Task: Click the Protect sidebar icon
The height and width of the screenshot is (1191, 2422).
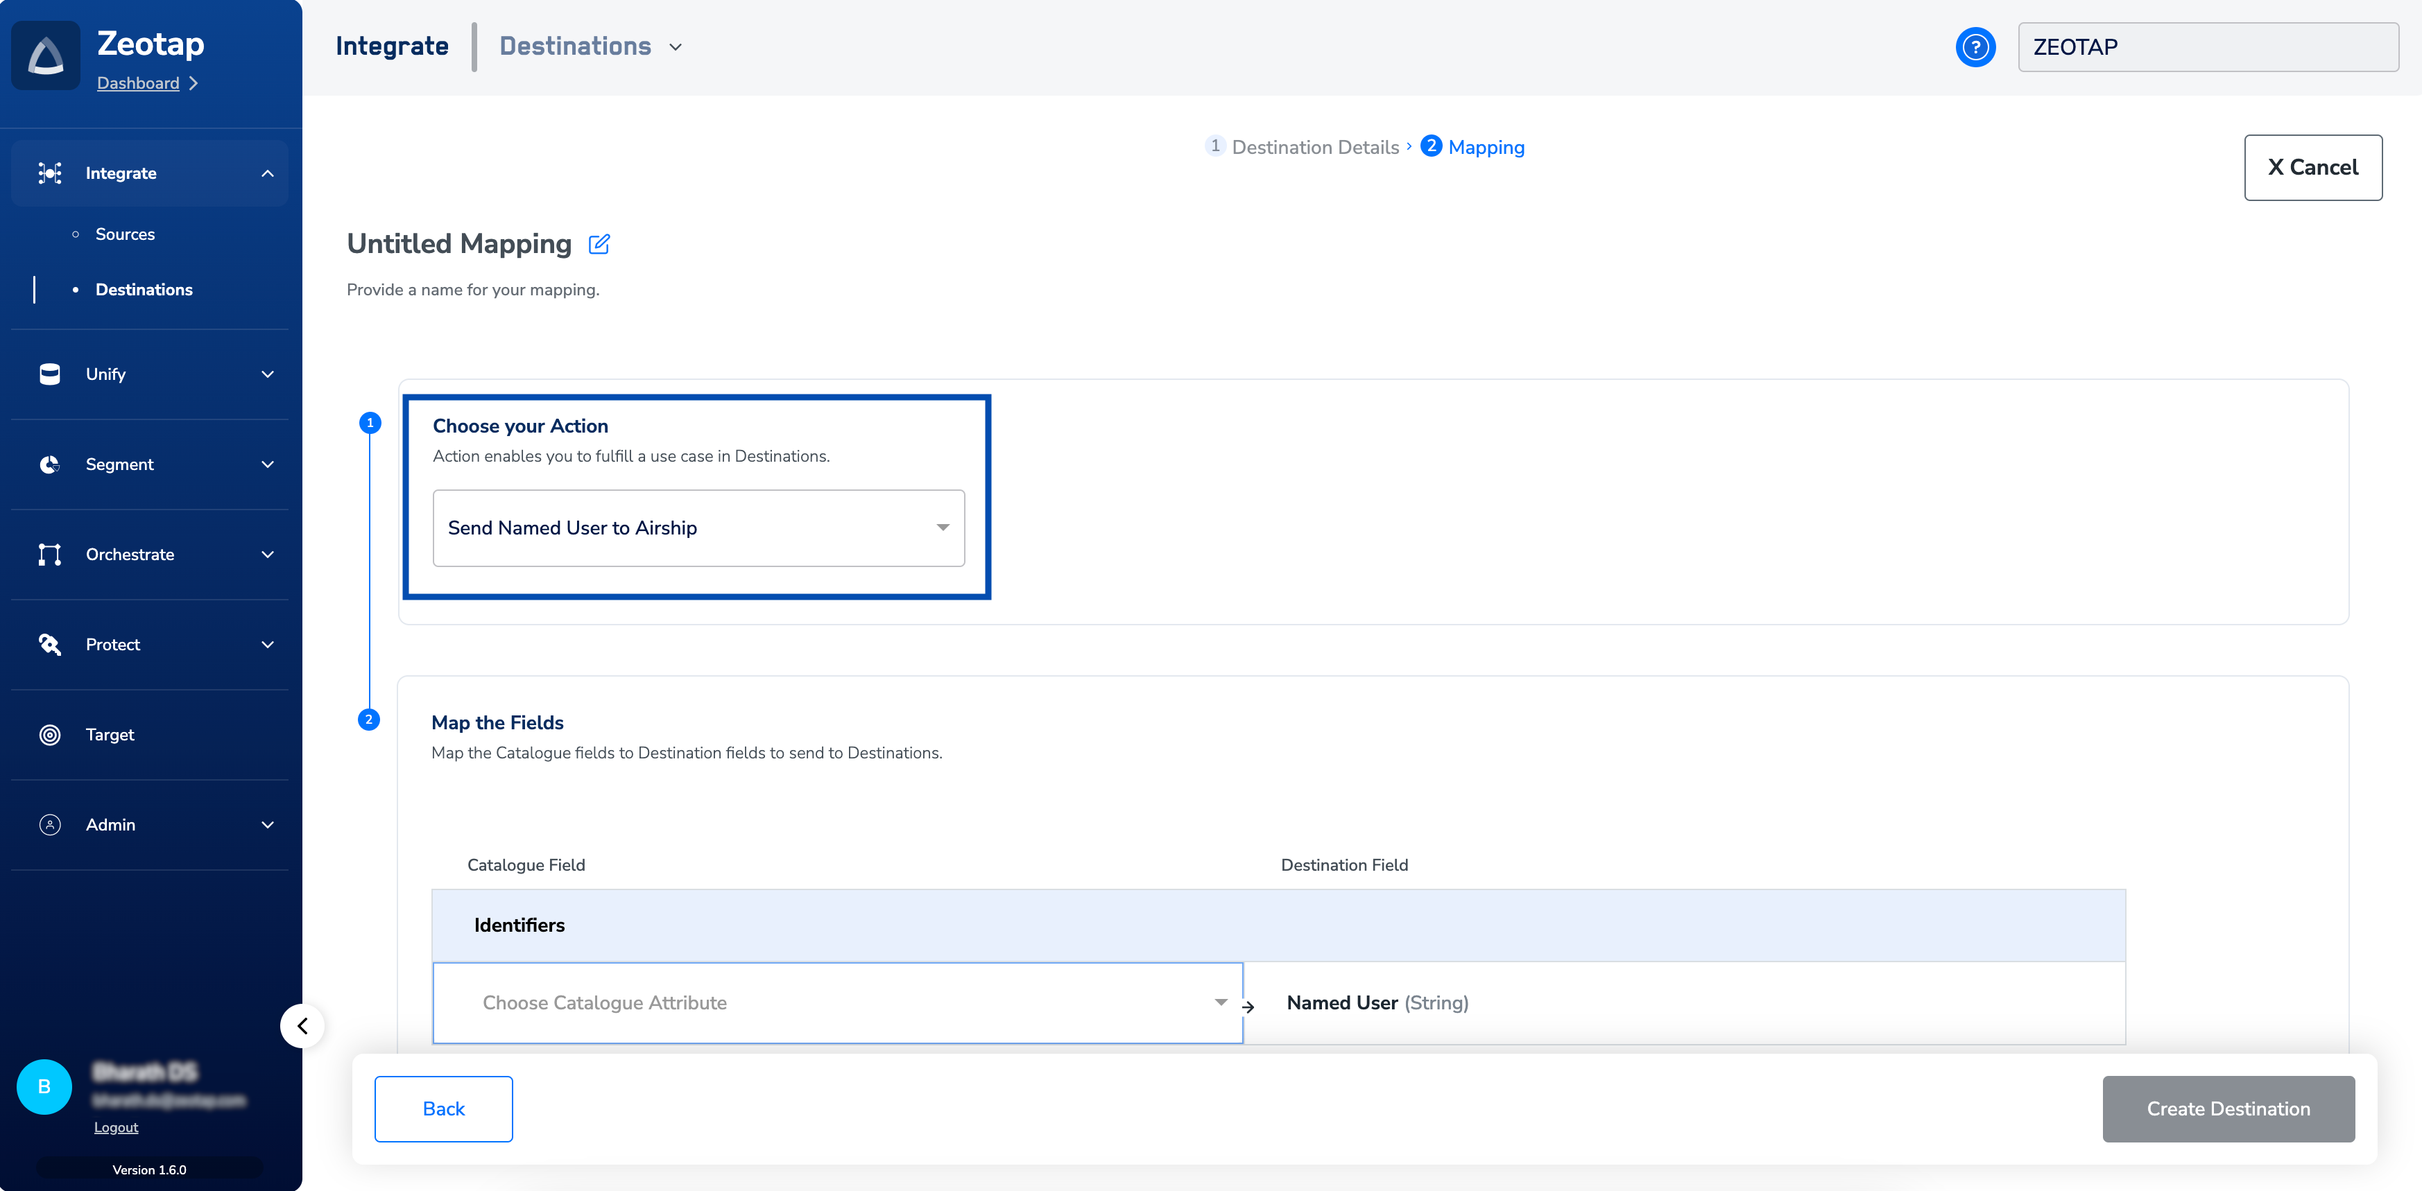Action: [50, 645]
